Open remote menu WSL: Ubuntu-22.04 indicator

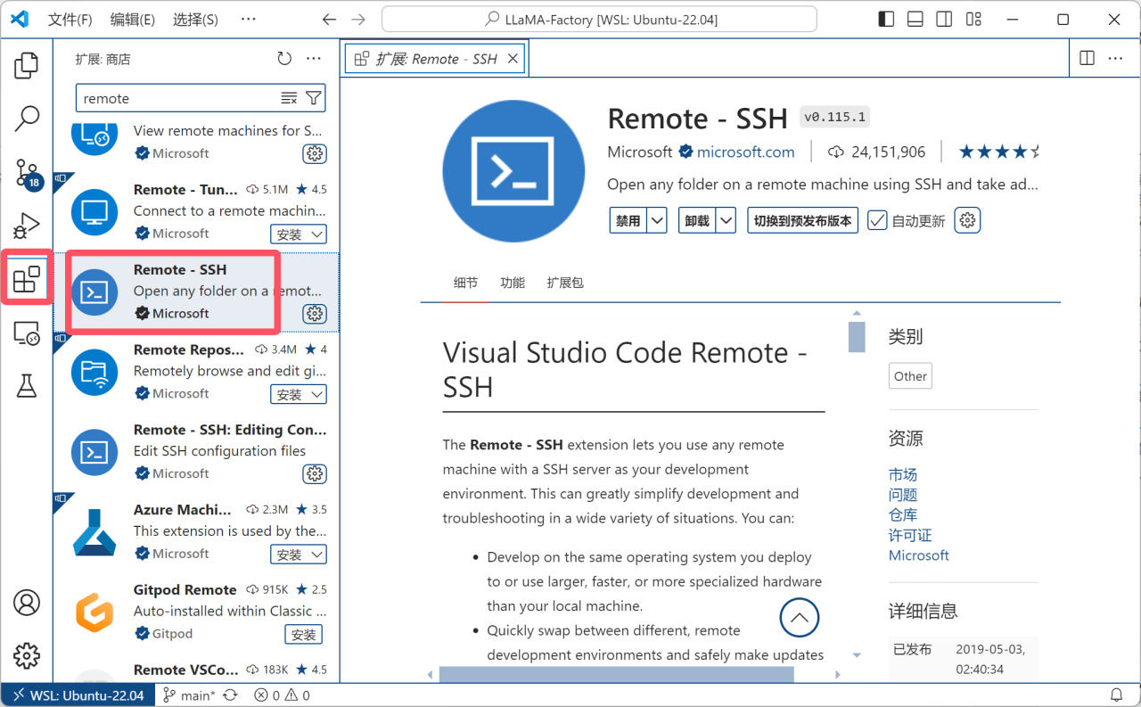pos(78,695)
